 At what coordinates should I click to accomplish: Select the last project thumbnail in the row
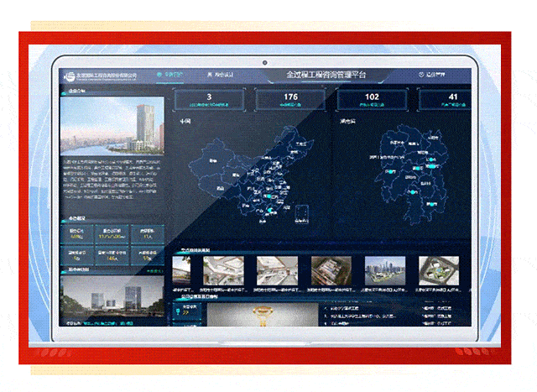point(438,270)
